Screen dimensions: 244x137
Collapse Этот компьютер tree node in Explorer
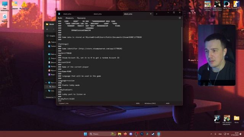click(46, 83)
